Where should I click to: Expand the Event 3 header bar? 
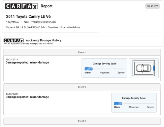coord(82,121)
